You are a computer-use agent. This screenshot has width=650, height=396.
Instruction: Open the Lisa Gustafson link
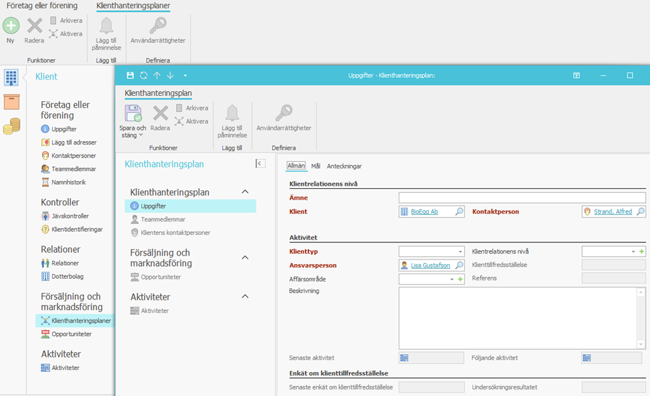click(430, 266)
